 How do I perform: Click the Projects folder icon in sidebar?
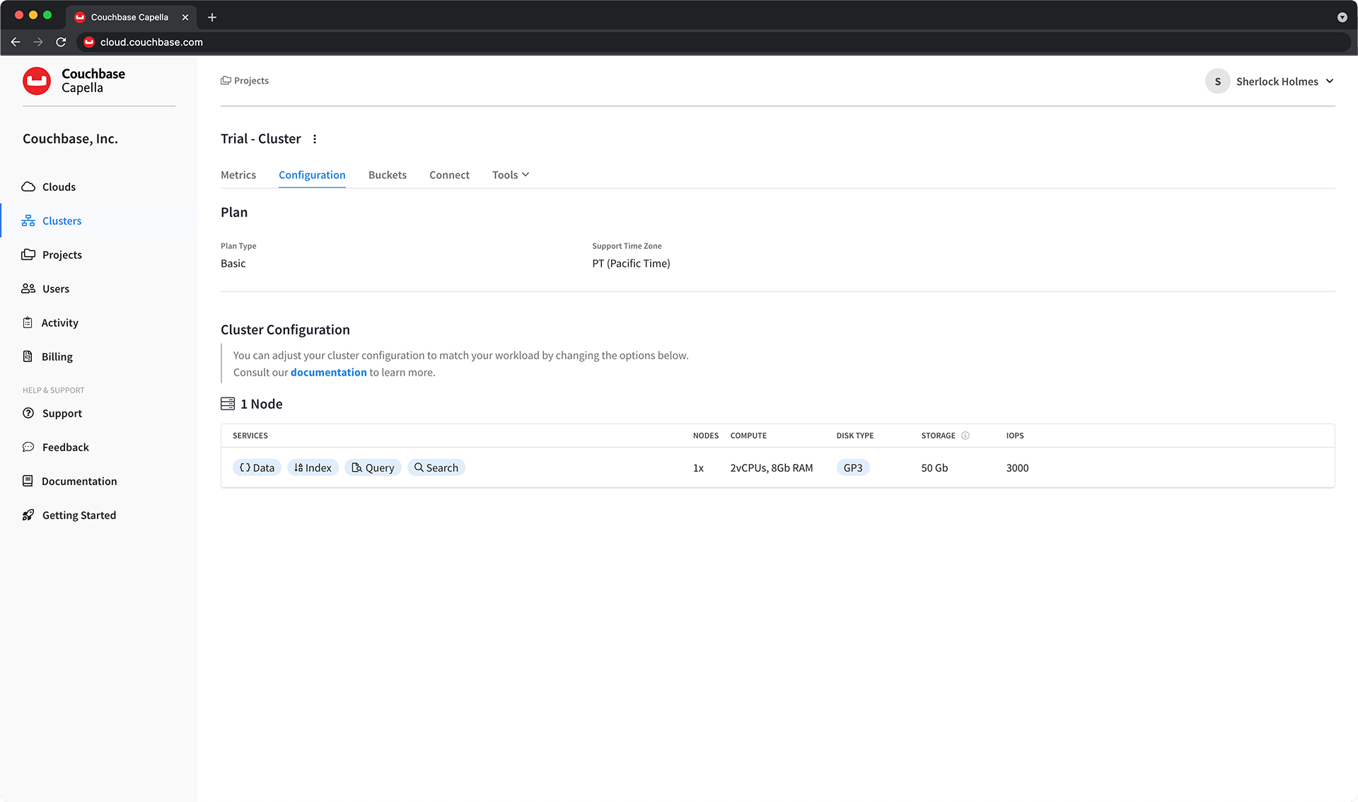(x=28, y=255)
